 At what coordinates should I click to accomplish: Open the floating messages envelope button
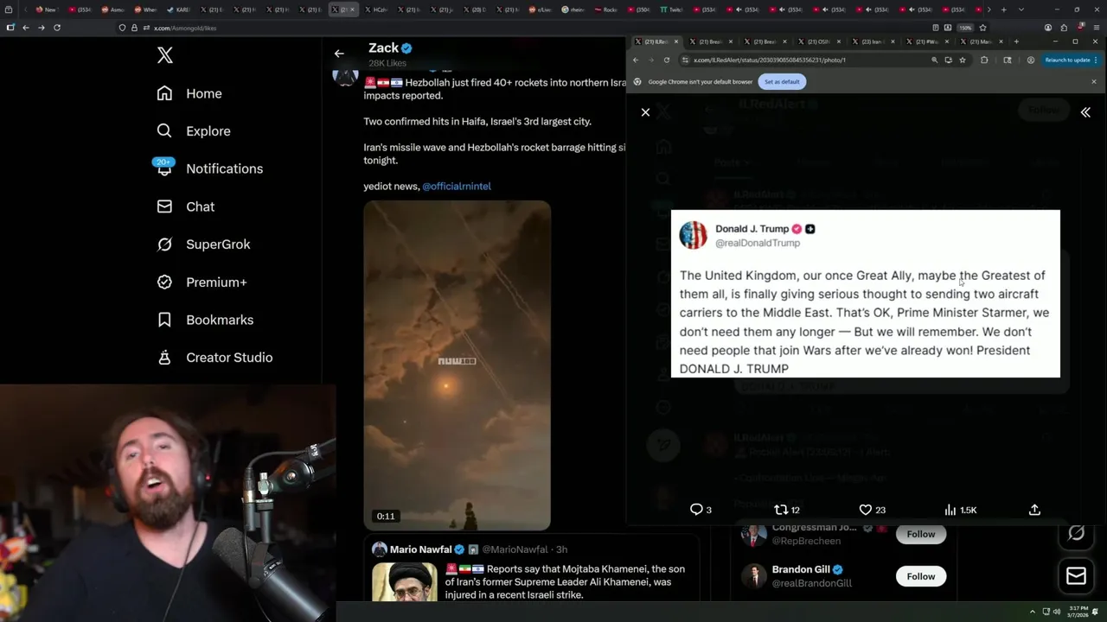1076,575
